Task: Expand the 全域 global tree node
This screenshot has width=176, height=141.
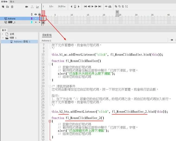Action: coord(3,34)
